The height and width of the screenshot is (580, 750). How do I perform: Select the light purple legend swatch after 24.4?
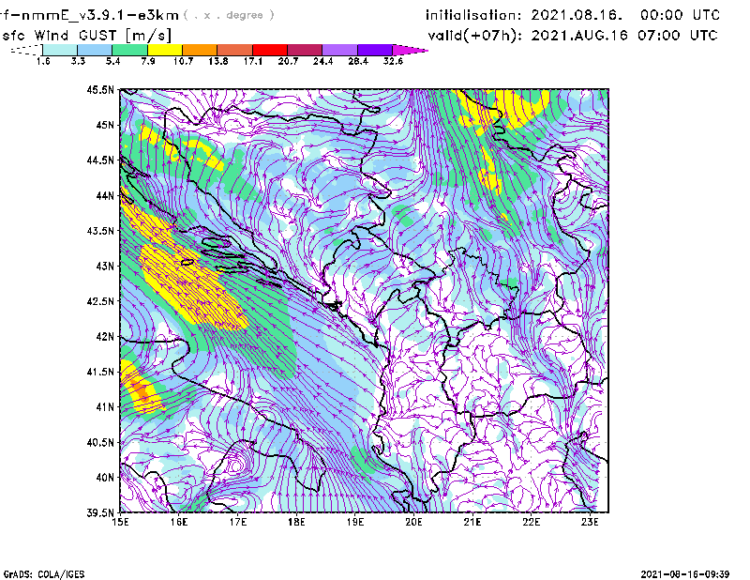click(x=339, y=50)
